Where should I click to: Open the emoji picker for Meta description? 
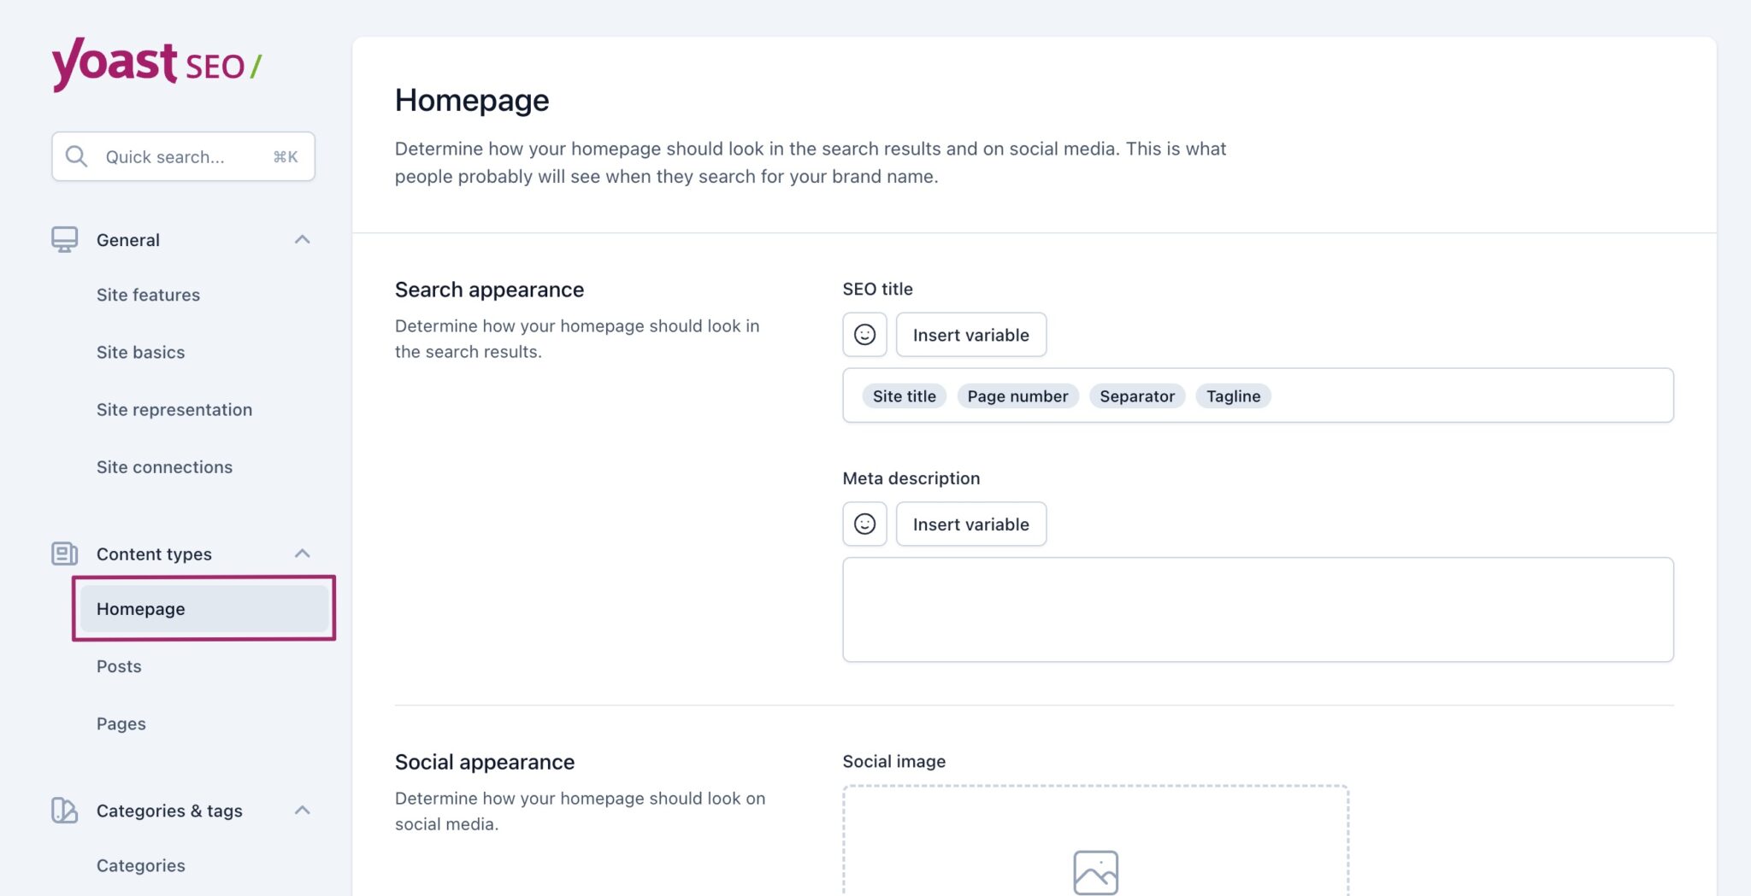click(x=864, y=524)
